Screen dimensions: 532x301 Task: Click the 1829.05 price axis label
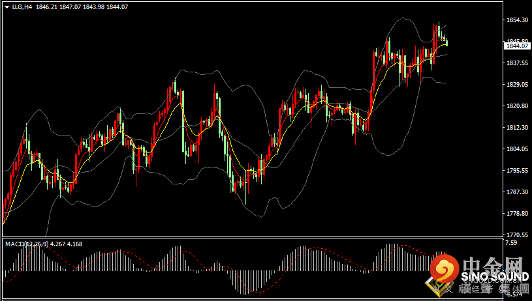click(517, 84)
